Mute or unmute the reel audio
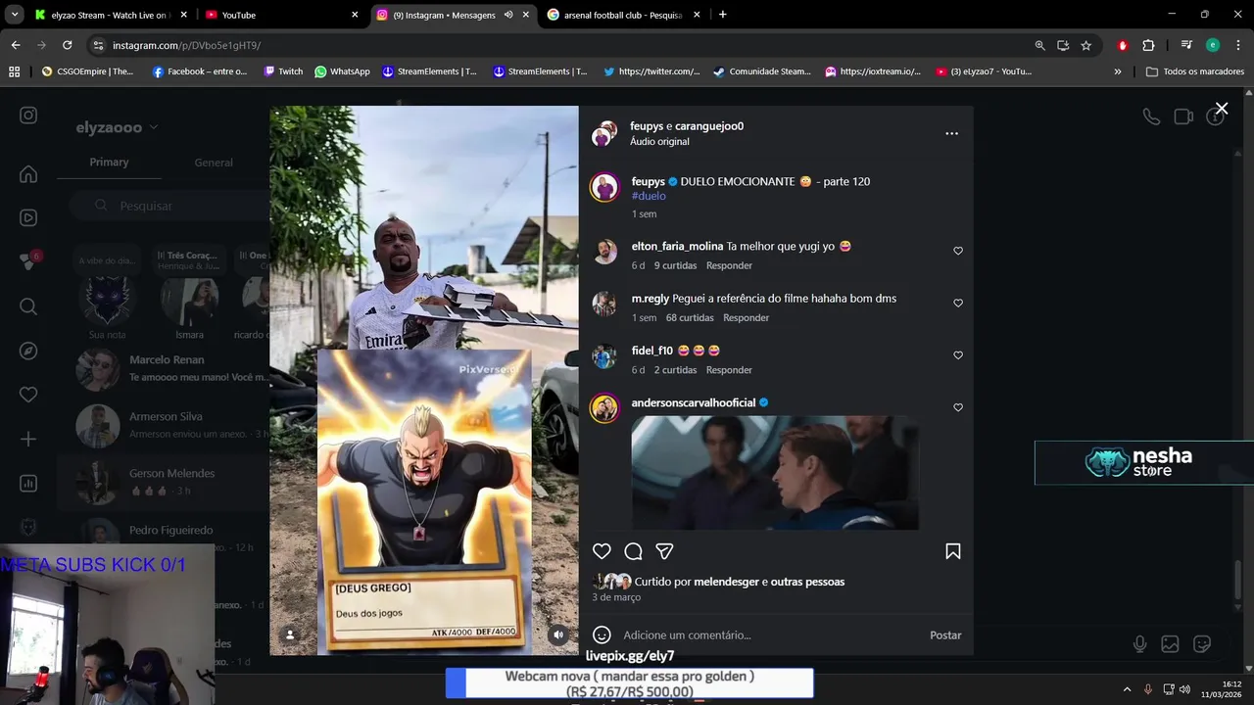Image resolution: width=1254 pixels, height=705 pixels. pyautogui.click(x=558, y=634)
